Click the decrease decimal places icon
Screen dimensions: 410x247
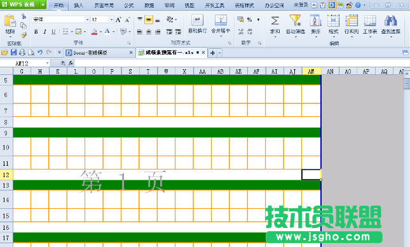(250, 32)
